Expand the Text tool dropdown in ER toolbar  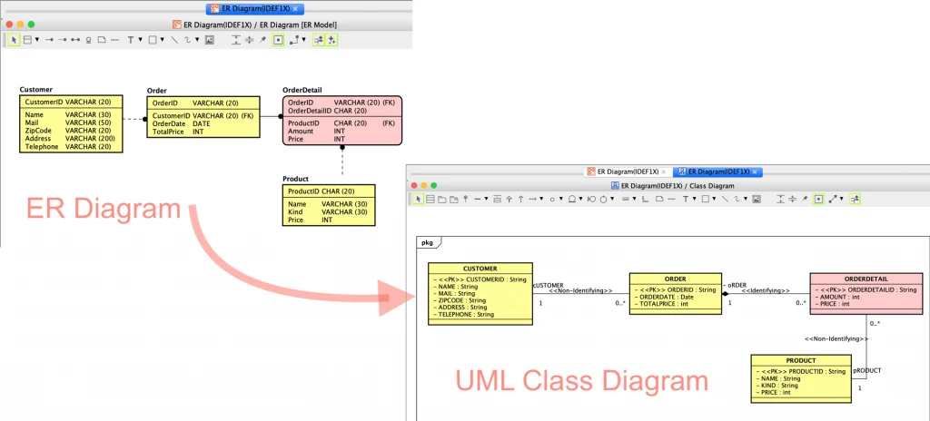pyautogui.click(x=140, y=40)
